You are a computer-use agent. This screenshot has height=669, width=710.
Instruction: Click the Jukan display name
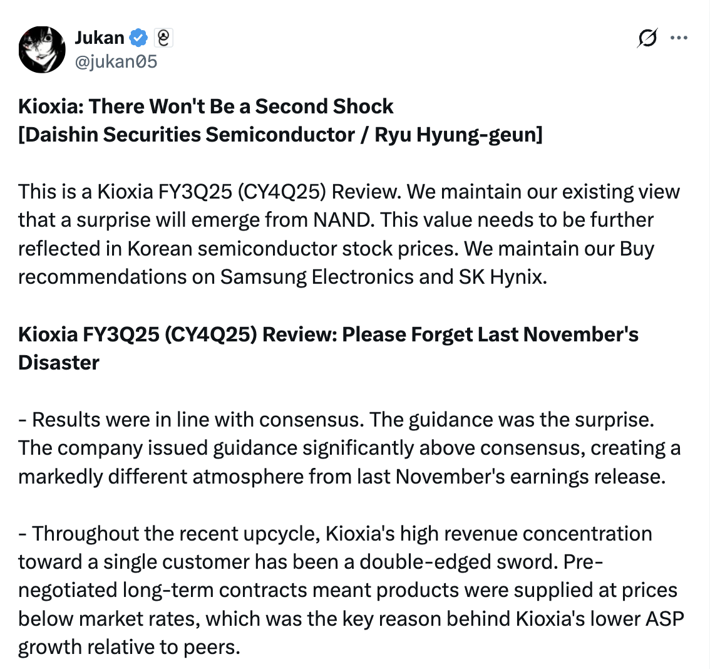tap(99, 38)
